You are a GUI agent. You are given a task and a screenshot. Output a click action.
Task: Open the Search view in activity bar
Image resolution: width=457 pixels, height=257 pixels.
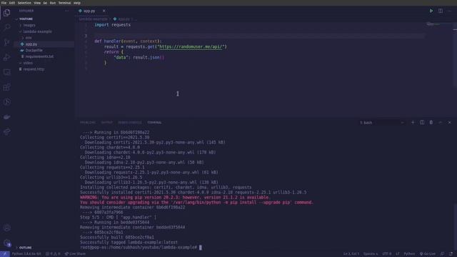tap(6, 27)
